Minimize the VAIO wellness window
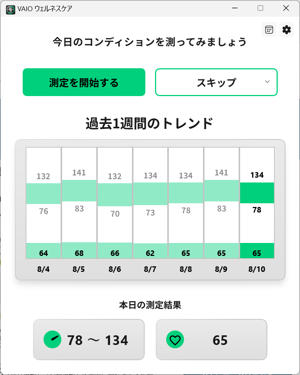 coord(235,8)
